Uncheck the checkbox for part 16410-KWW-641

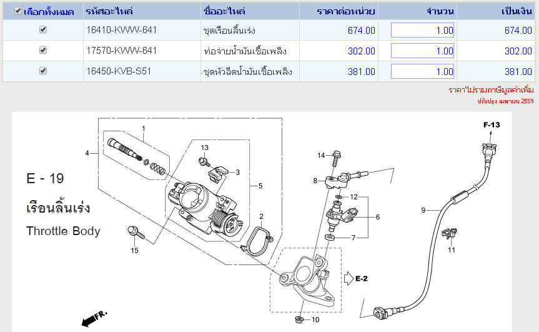tap(43, 29)
